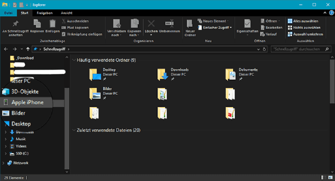
Task: Collapse the Häufig verwendete Ordner section
Action: pyautogui.click(x=74, y=60)
